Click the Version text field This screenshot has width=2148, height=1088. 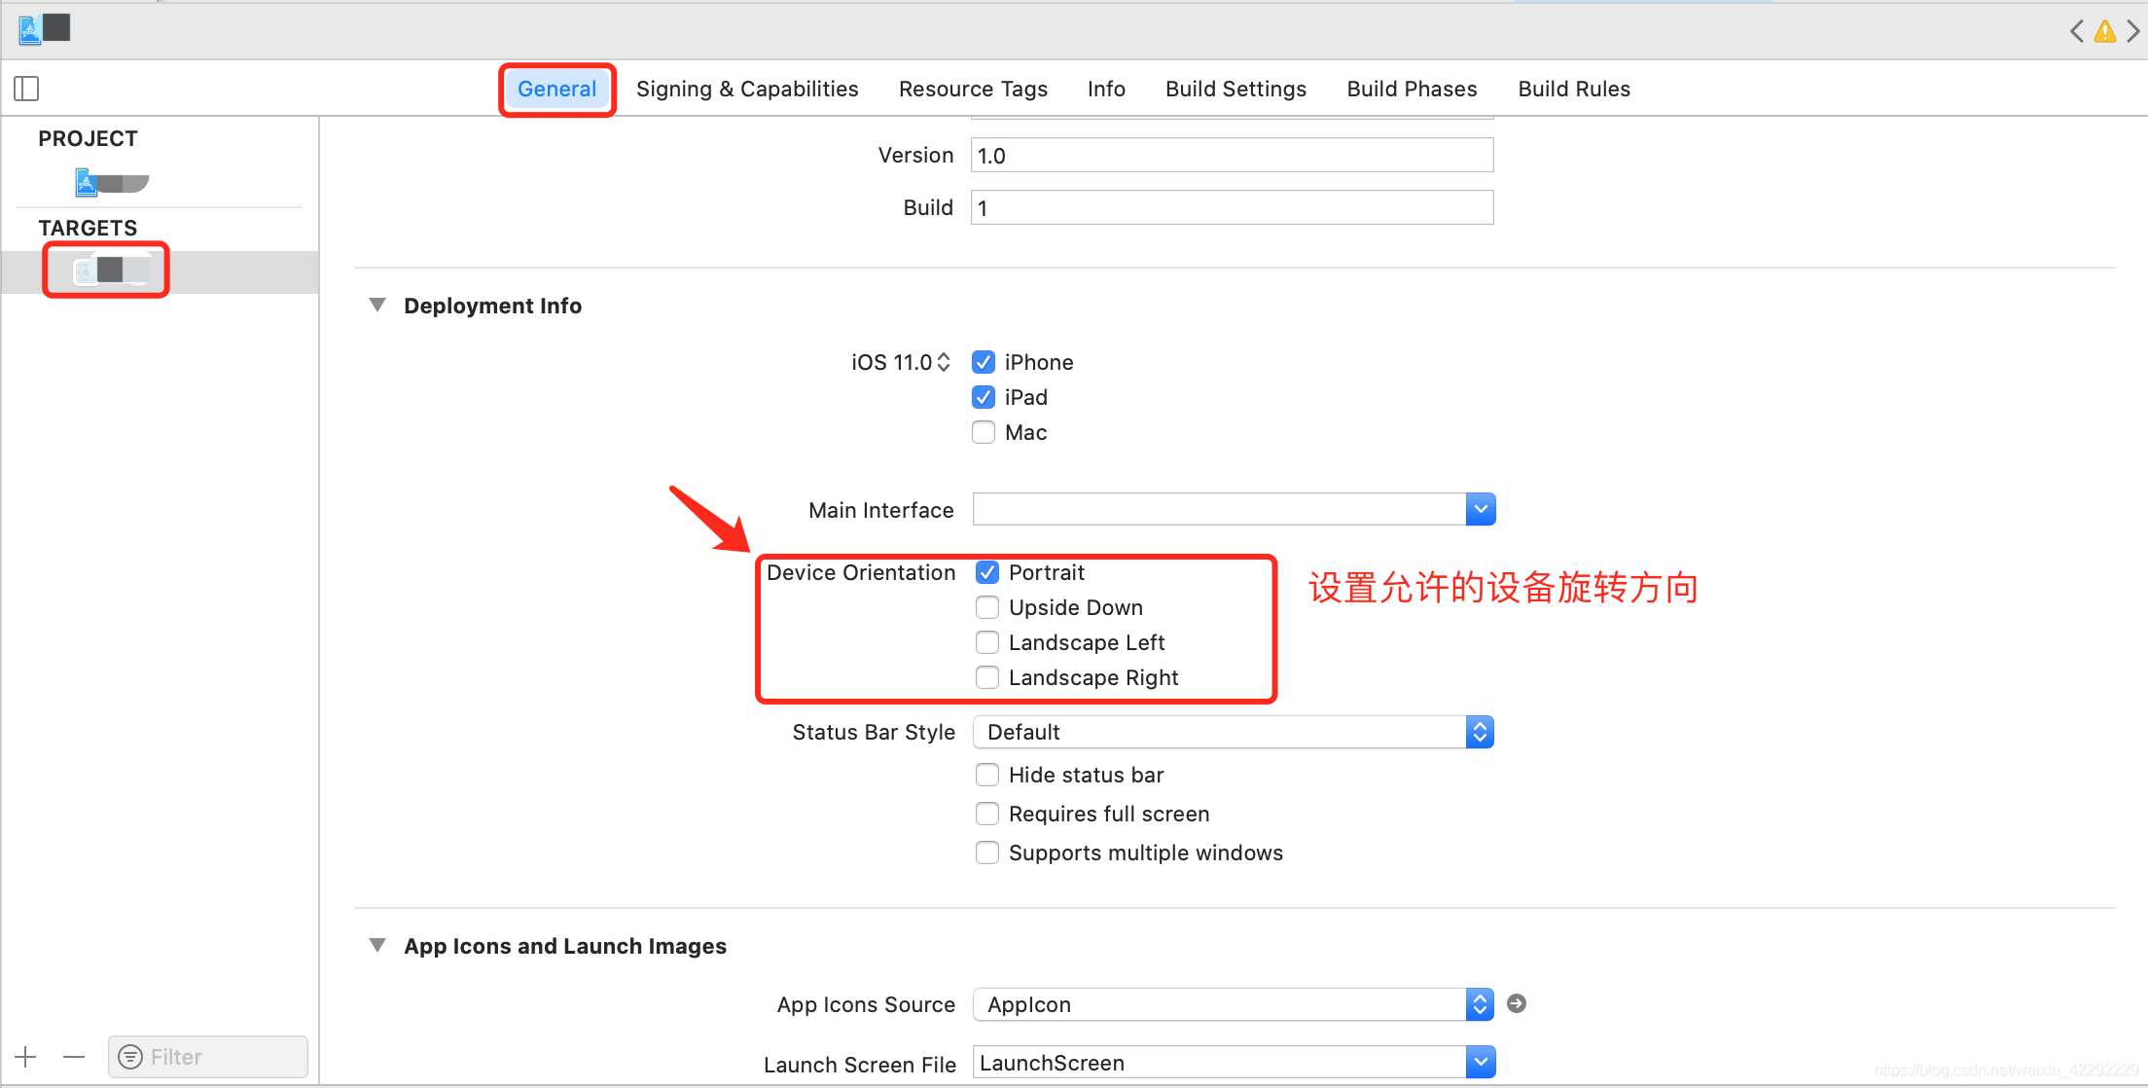1231,156
